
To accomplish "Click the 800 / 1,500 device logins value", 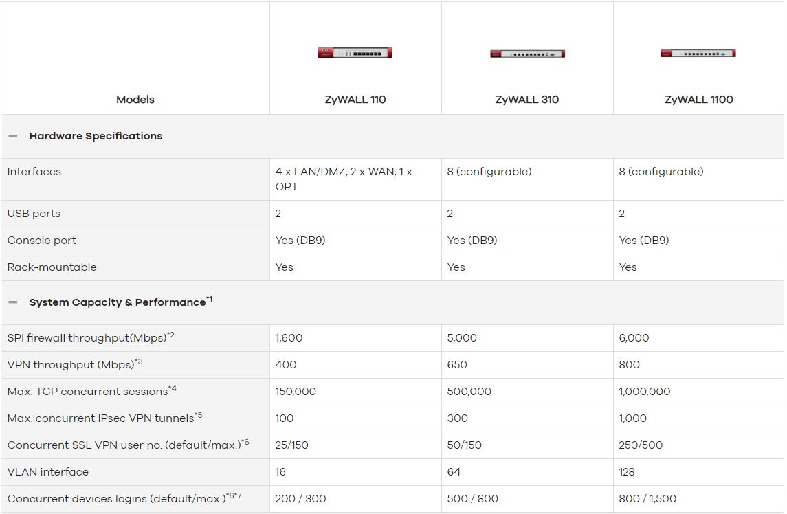I will 647,498.
